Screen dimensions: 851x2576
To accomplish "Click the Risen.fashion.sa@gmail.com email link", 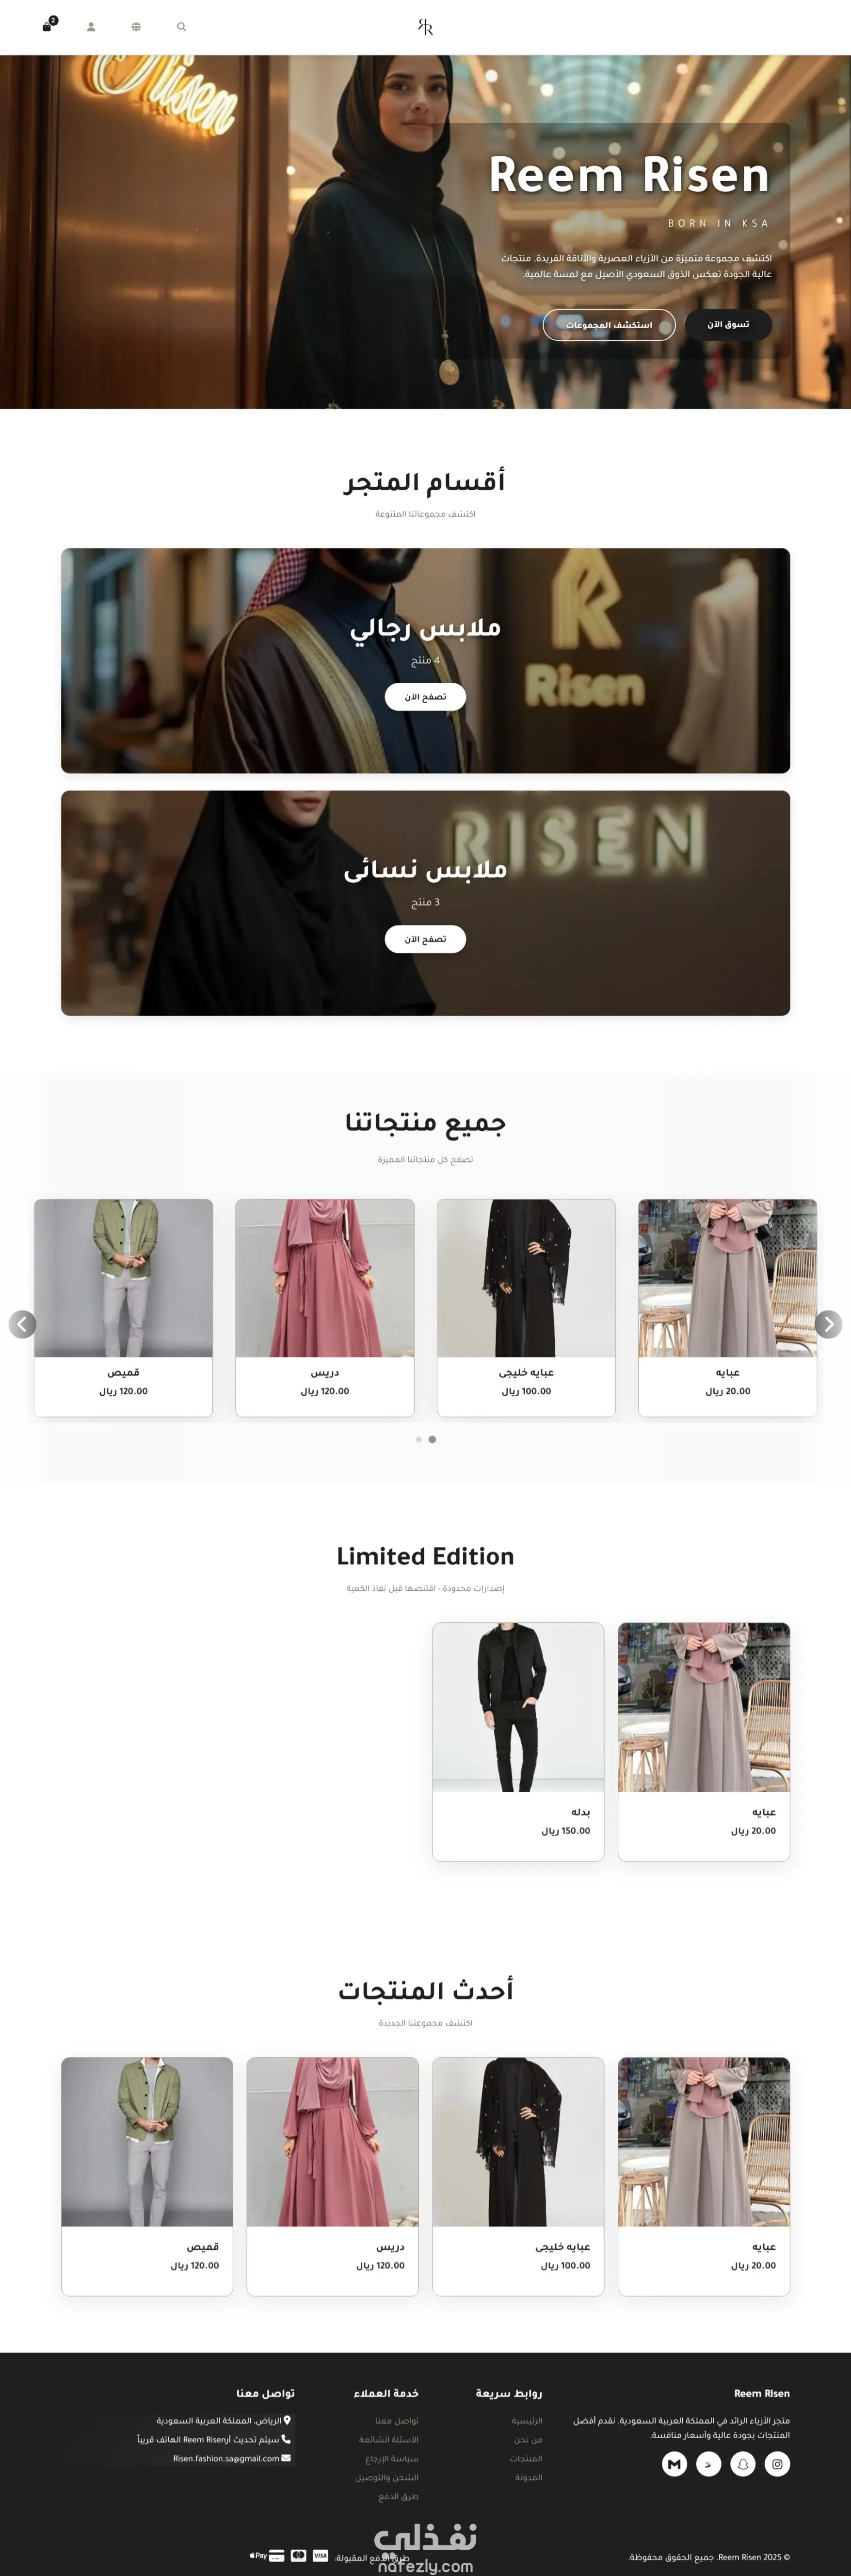I will tap(227, 2459).
